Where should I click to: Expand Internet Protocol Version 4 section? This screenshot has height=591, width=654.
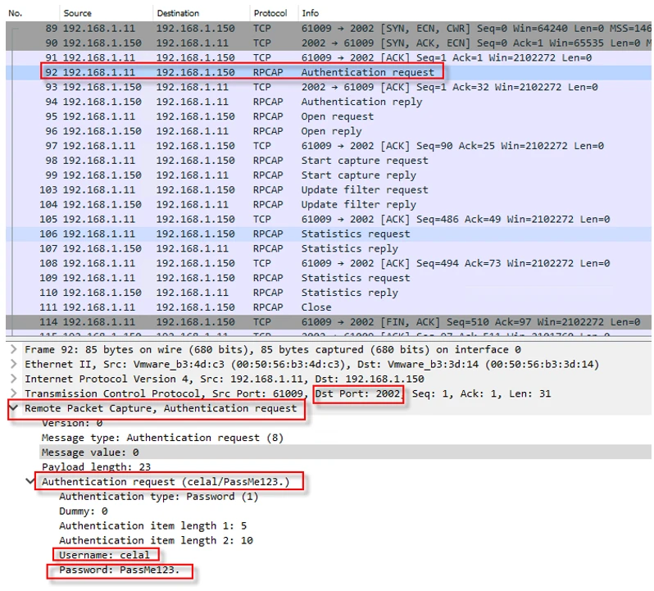12,379
